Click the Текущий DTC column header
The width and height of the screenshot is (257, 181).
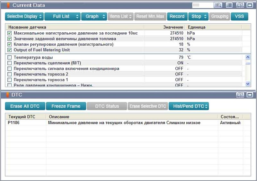click(x=26, y=117)
